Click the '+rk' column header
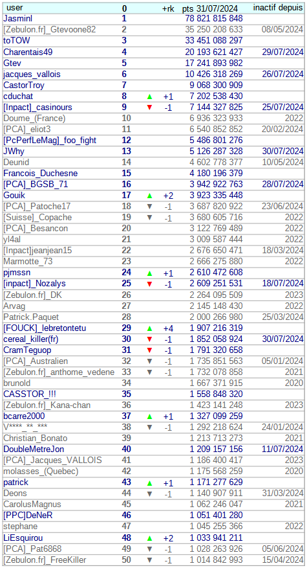307x568 pixels. [168, 8]
